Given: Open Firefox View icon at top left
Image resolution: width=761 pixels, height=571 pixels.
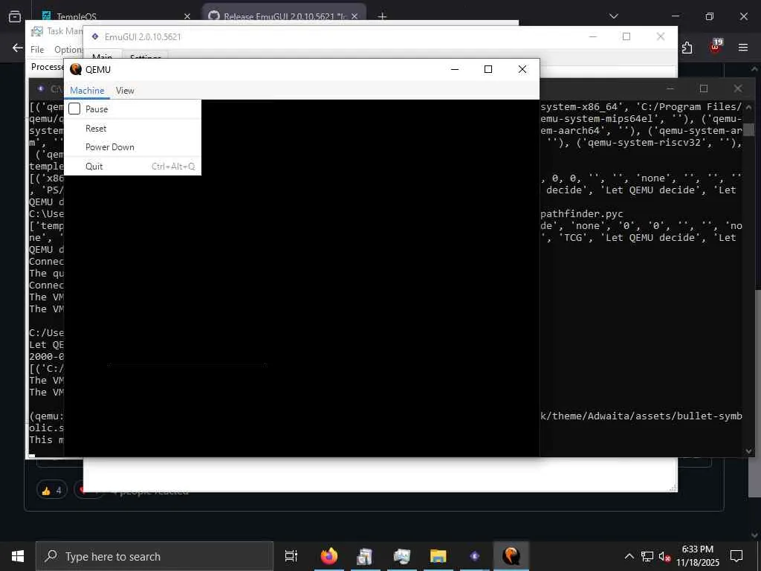Looking at the screenshot, I should [x=15, y=16].
